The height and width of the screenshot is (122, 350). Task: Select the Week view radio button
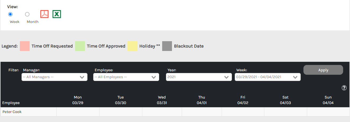click(11, 14)
